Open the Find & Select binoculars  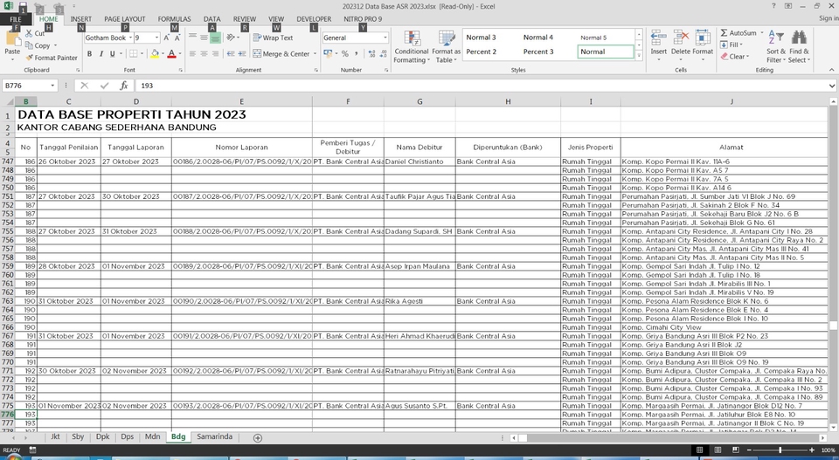point(799,47)
